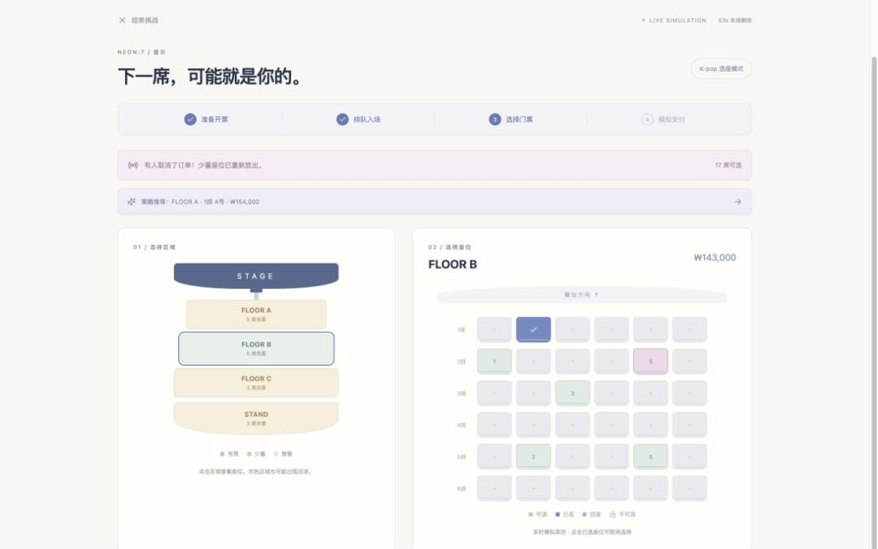Click the 3排 row label
This screenshot has height=549, width=878.
tap(461, 394)
